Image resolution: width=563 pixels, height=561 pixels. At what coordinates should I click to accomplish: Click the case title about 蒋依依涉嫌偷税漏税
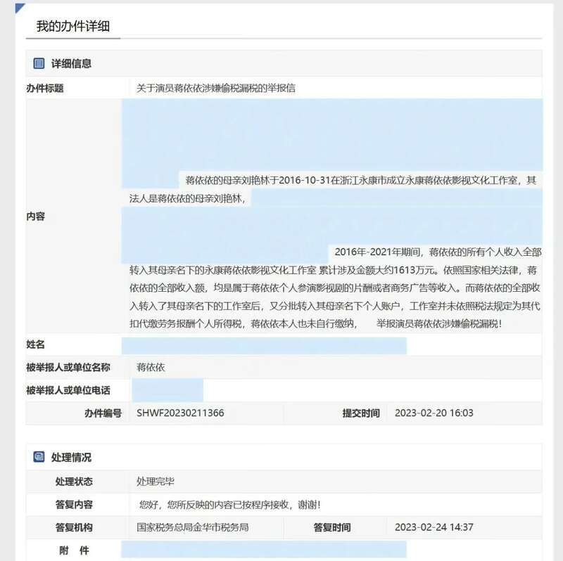216,88
